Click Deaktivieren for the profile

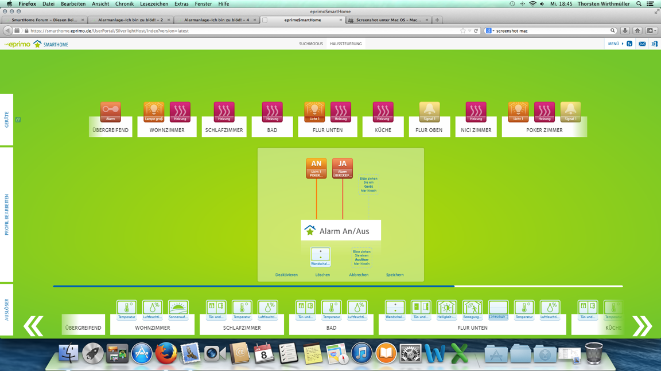(x=286, y=275)
